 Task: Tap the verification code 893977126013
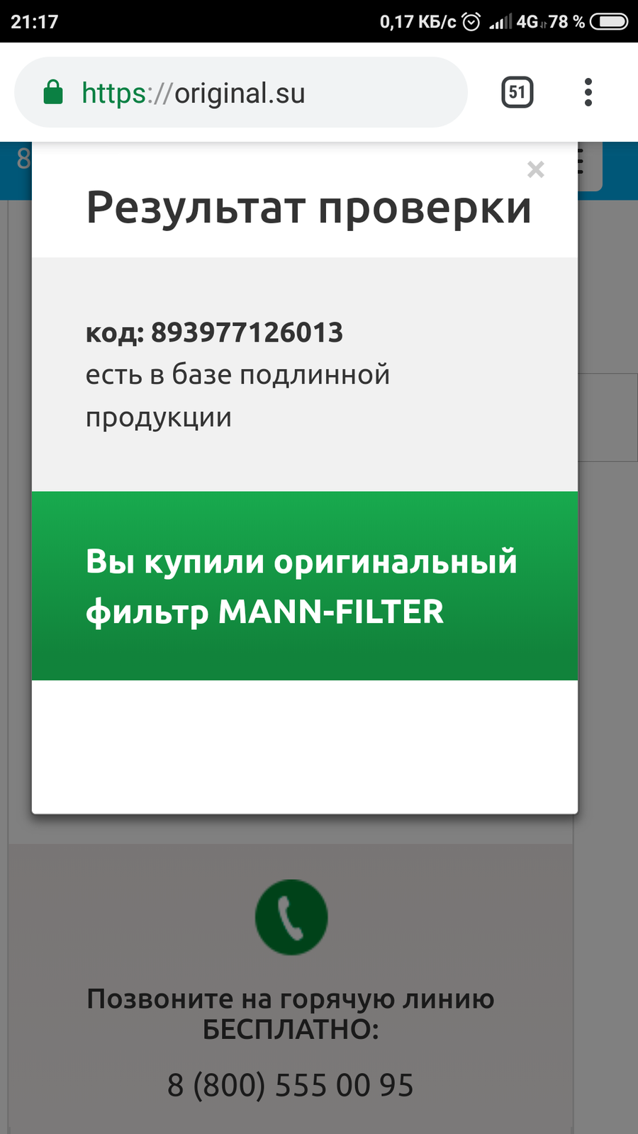pyautogui.click(x=247, y=332)
